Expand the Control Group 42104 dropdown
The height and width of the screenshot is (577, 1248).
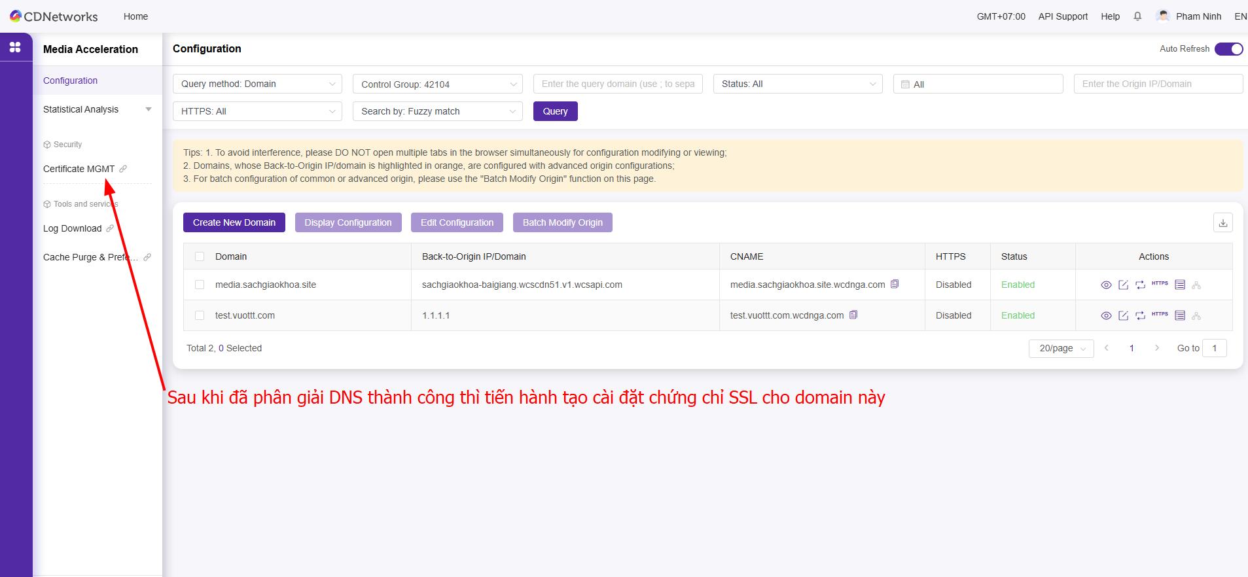click(437, 84)
